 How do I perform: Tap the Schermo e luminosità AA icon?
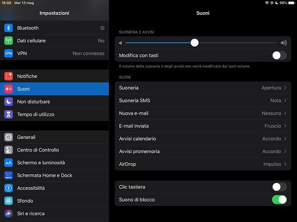point(9,163)
